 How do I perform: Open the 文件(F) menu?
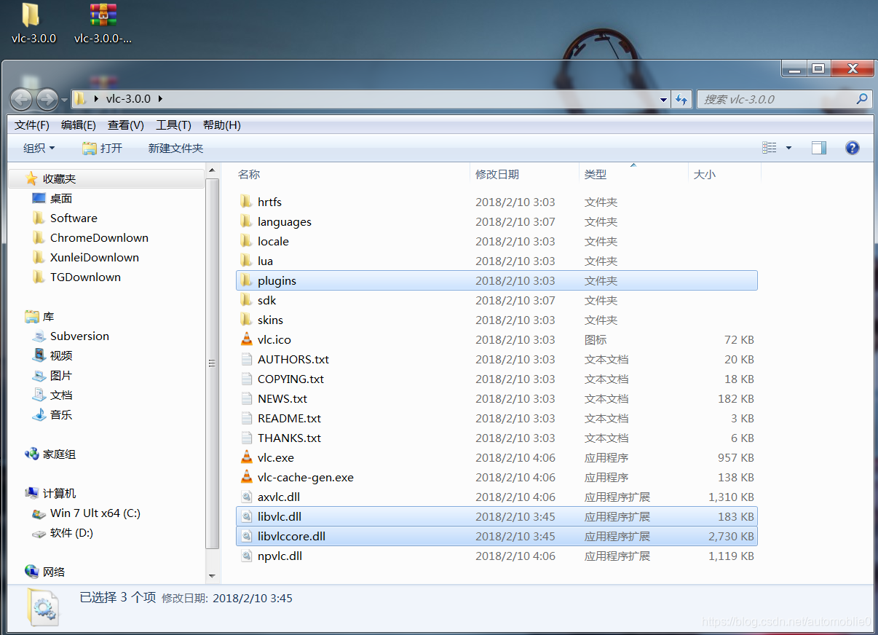tap(32, 125)
